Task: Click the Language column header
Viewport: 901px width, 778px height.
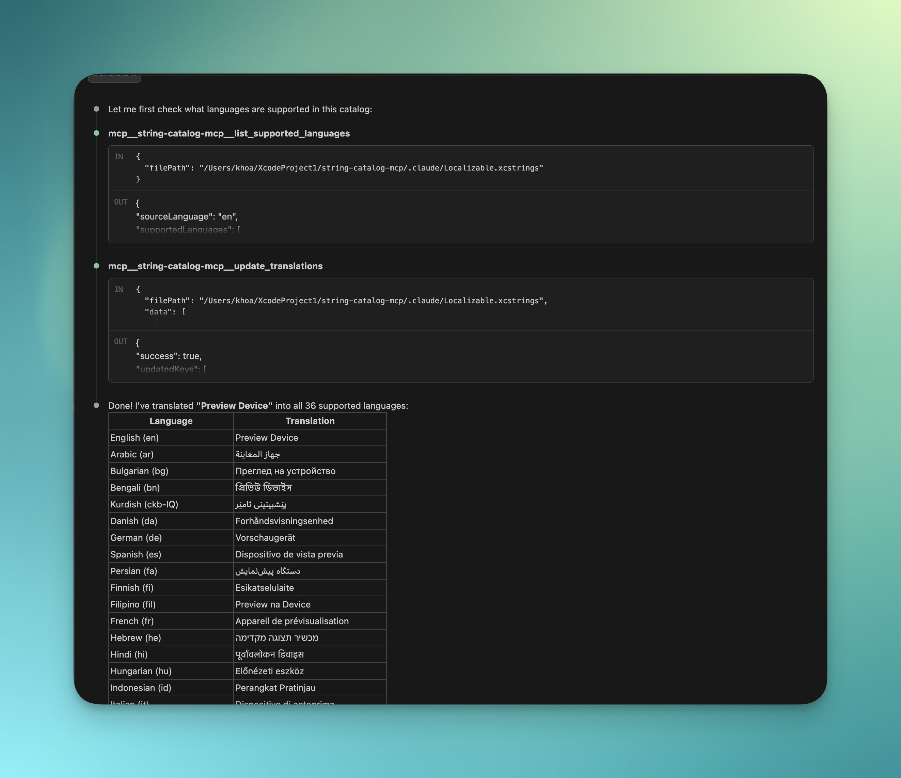Action: (171, 421)
